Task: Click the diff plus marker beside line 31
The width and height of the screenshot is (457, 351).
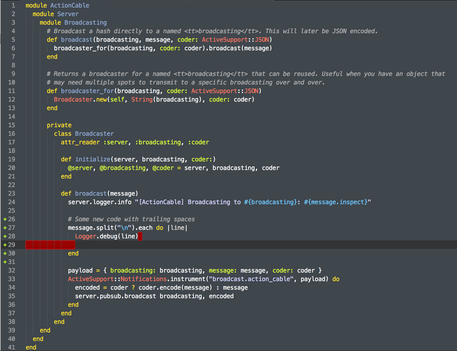Action: 5,262
